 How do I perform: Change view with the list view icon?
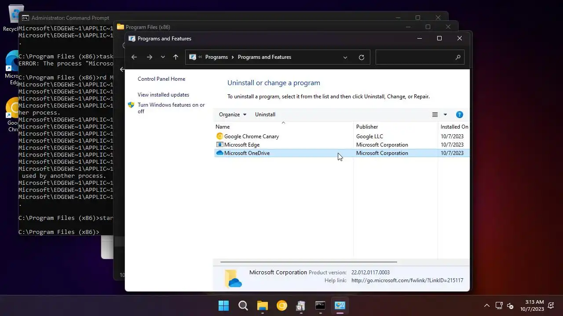tap(435, 115)
